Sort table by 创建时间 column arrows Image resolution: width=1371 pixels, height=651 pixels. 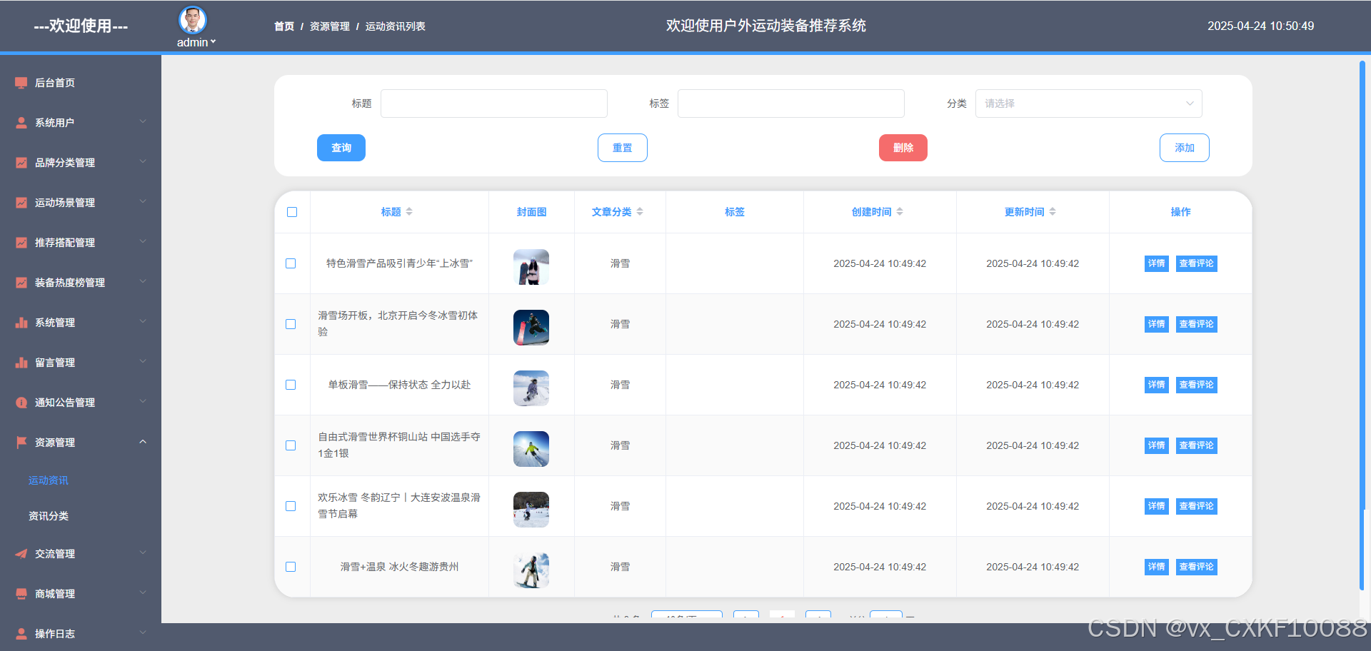[x=900, y=212]
